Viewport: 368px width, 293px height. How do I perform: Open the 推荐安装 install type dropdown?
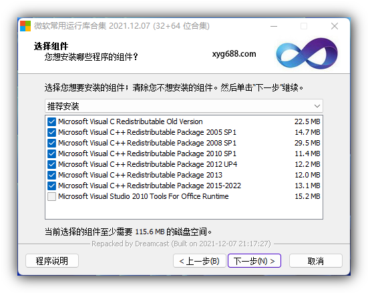point(184,106)
